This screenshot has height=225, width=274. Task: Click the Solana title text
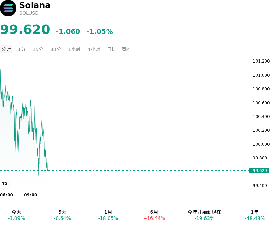(35, 5)
